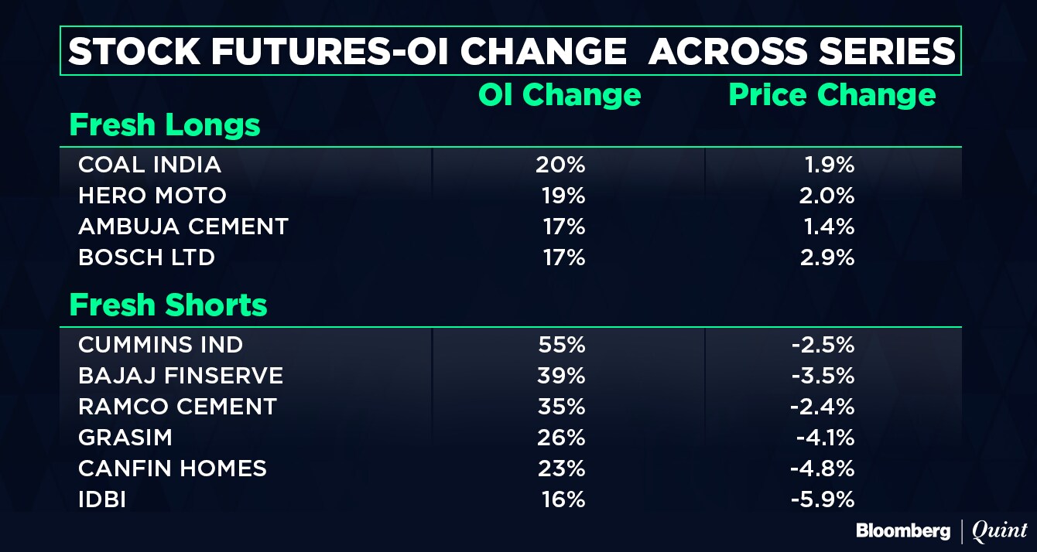The image size is (1037, 552).
Task: Select the OI Change column header
Action: (560, 95)
